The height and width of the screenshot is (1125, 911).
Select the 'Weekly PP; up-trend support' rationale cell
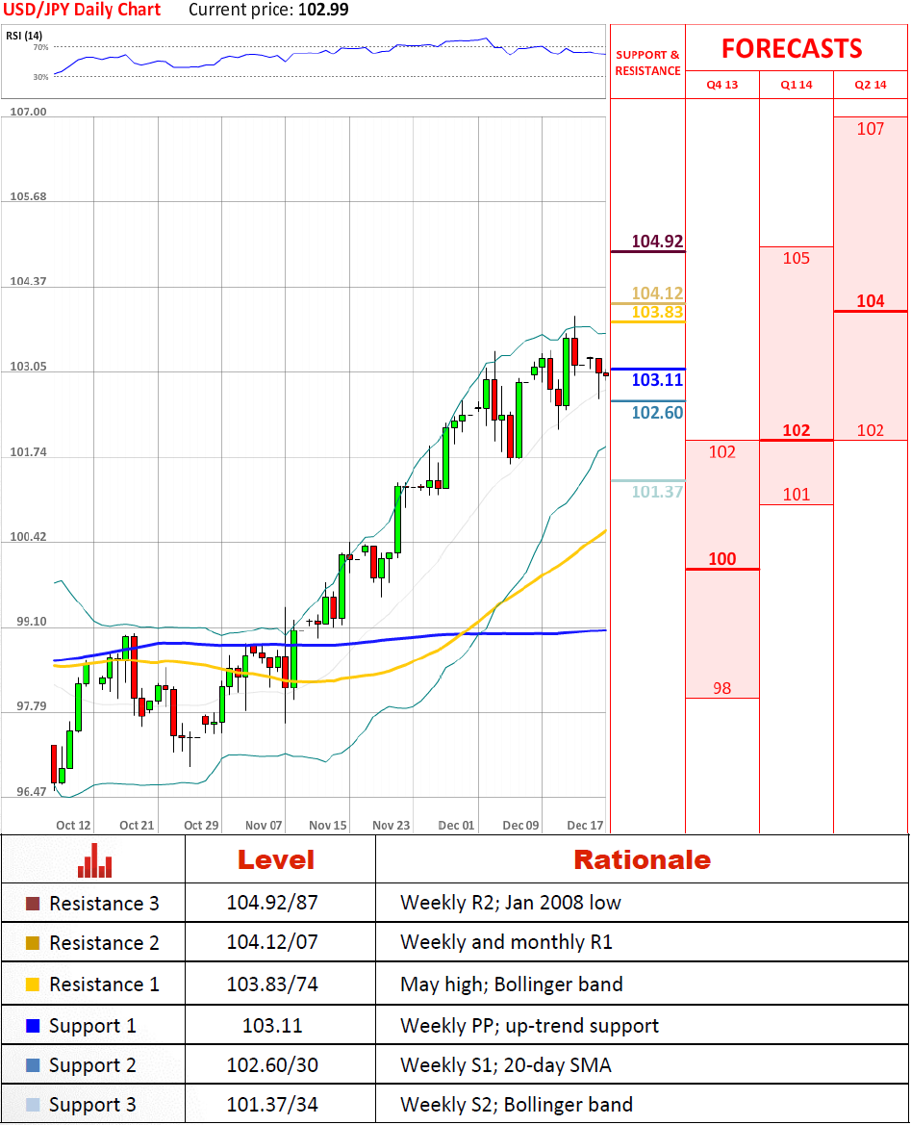pyautogui.click(x=529, y=1026)
